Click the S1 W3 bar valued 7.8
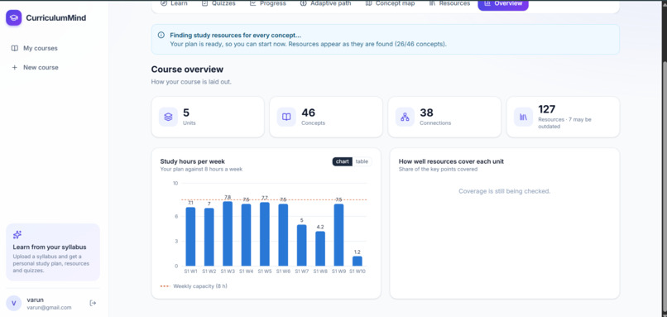 228,233
